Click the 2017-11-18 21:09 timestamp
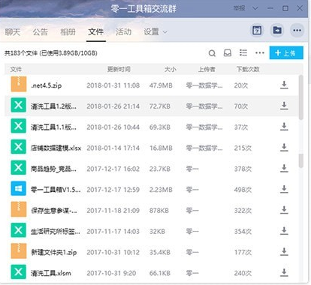Image resolution: width=311 pixels, height=285 pixels. [x=113, y=211]
